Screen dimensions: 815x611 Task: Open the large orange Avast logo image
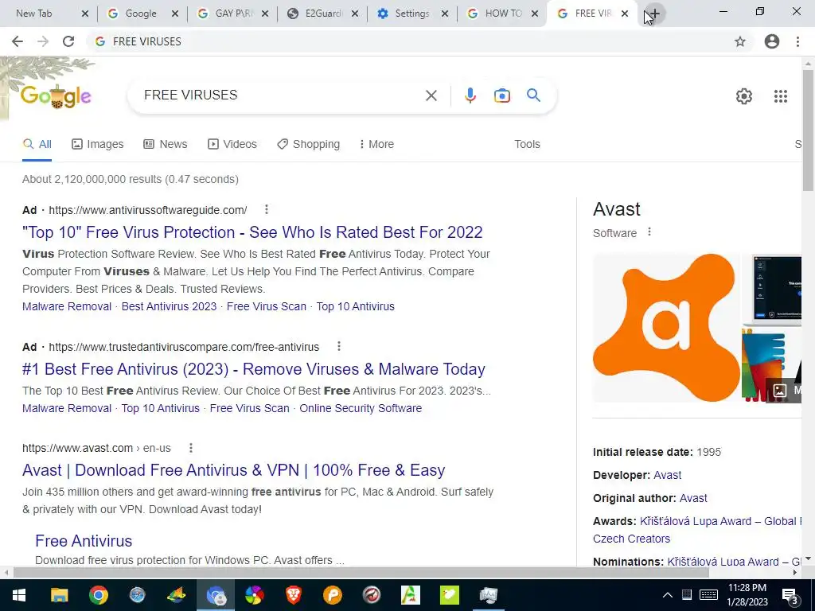tap(666, 328)
